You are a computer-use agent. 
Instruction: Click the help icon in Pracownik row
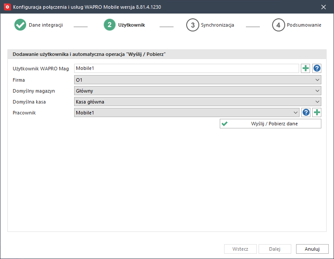tap(306, 112)
